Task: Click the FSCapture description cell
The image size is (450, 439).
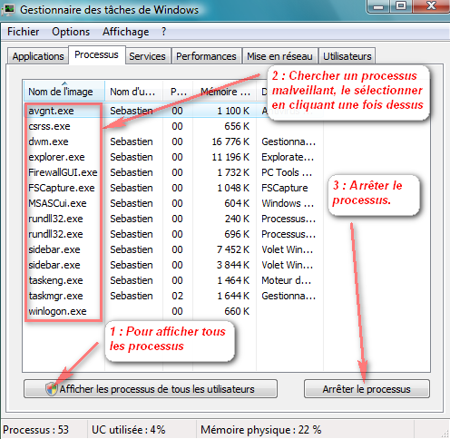Action: (x=285, y=188)
